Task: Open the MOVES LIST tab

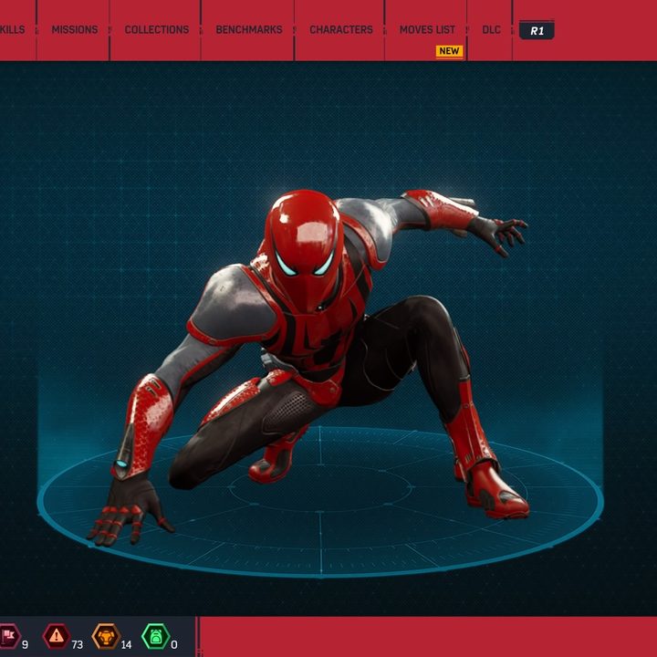Action: click(427, 30)
